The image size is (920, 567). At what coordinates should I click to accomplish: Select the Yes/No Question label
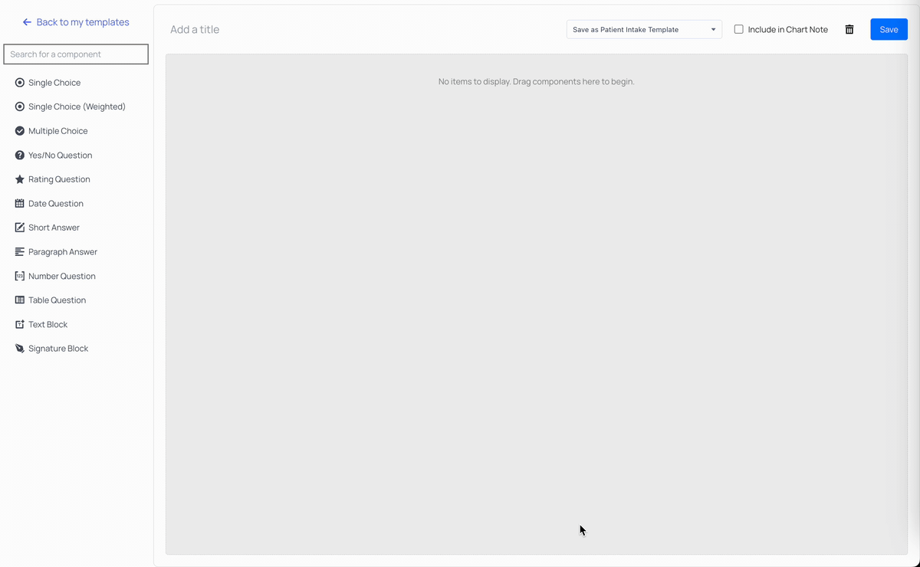click(61, 155)
